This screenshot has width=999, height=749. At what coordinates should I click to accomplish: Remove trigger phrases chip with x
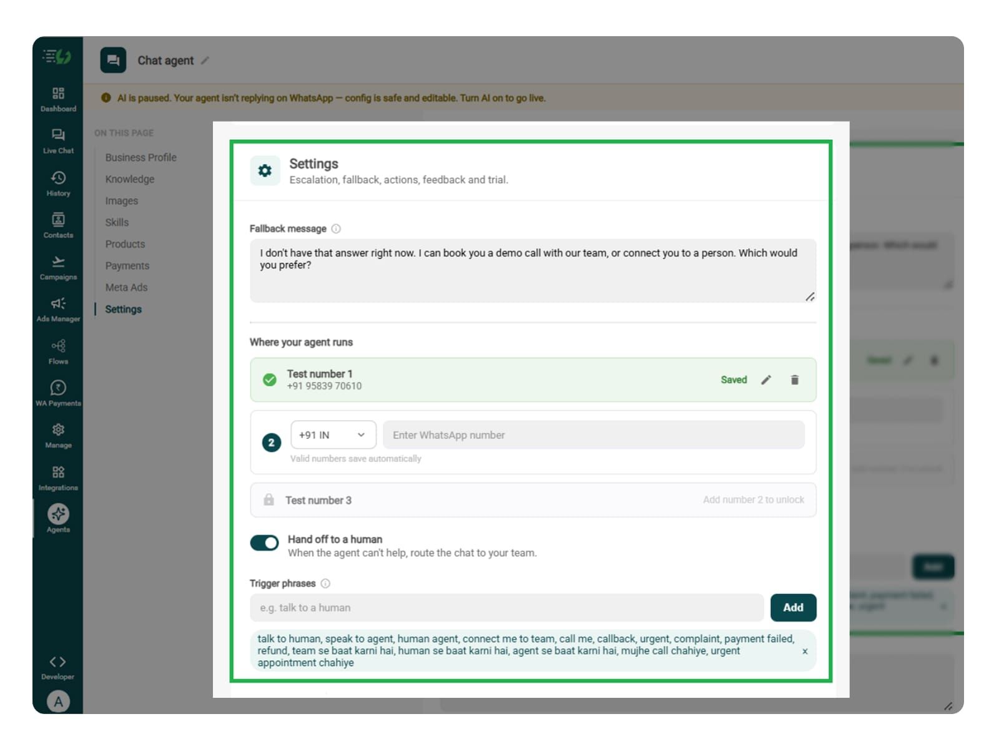(x=805, y=651)
